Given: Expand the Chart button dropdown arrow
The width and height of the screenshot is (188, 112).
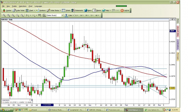Looking at the screenshot, I should [x=34, y=10].
